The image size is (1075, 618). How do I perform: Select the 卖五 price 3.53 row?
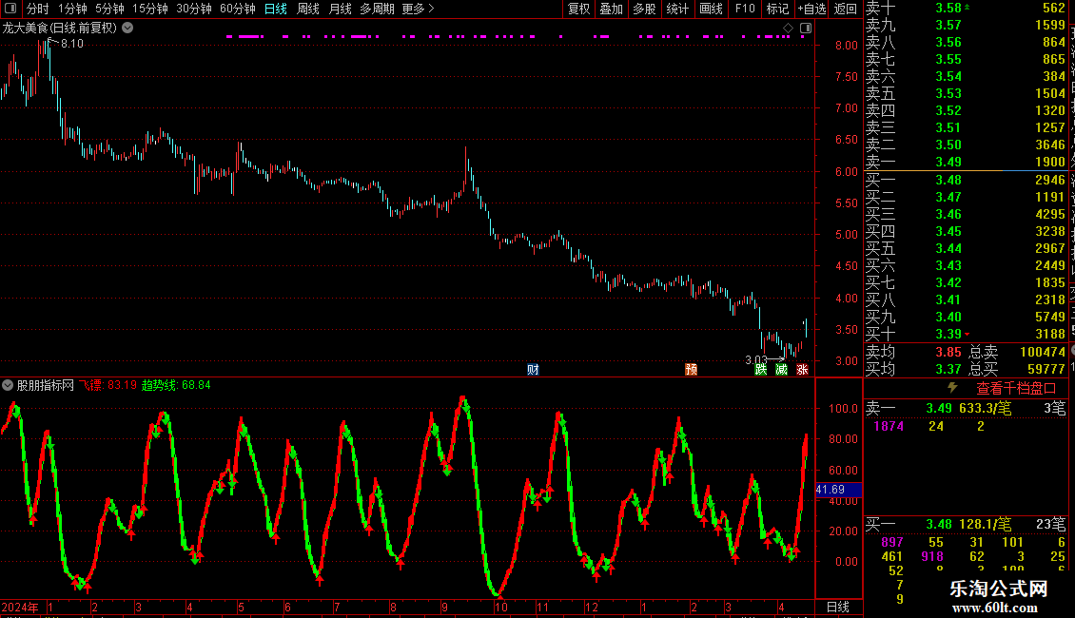(x=966, y=93)
